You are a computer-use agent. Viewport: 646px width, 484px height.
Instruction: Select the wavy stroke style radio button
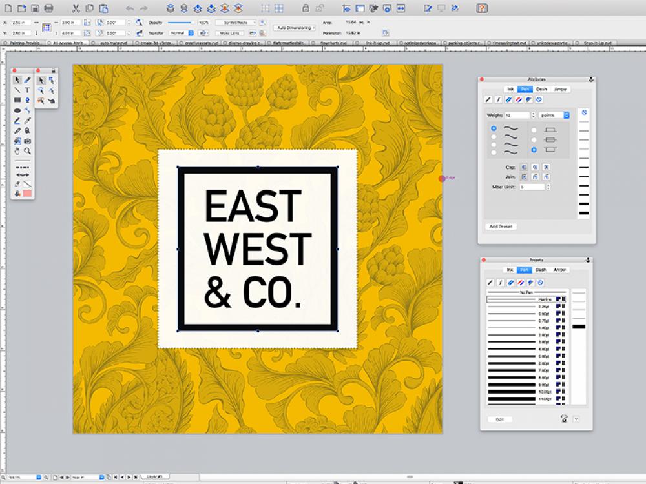[x=494, y=128]
